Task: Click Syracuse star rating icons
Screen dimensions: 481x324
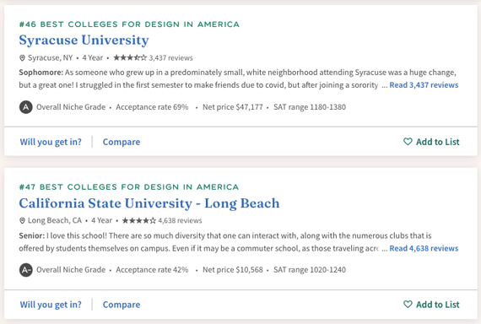Action: (x=130, y=57)
